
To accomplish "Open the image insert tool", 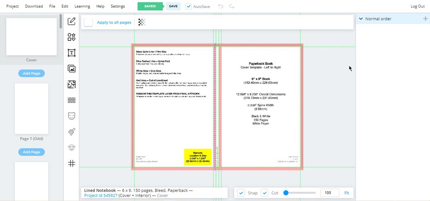I will 71,69.
